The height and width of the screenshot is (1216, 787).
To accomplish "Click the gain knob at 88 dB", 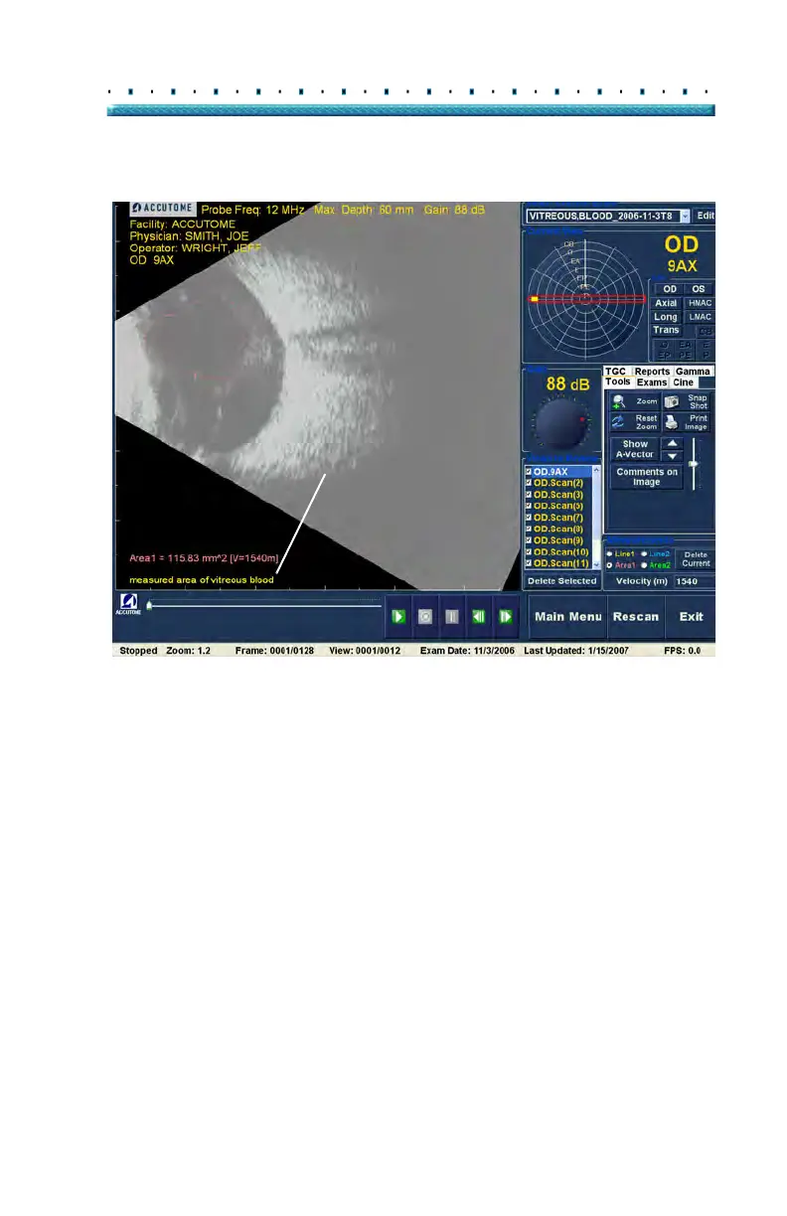I will (x=559, y=424).
